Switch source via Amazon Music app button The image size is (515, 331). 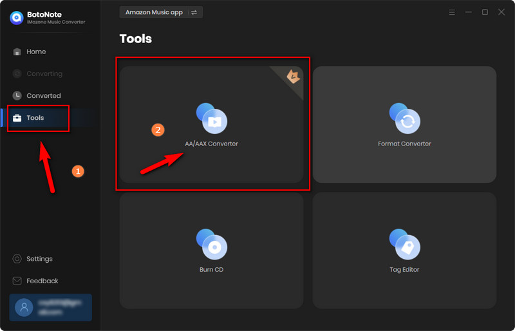point(161,12)
